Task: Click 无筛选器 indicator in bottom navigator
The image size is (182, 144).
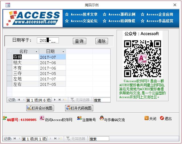Action: [76, 139]
